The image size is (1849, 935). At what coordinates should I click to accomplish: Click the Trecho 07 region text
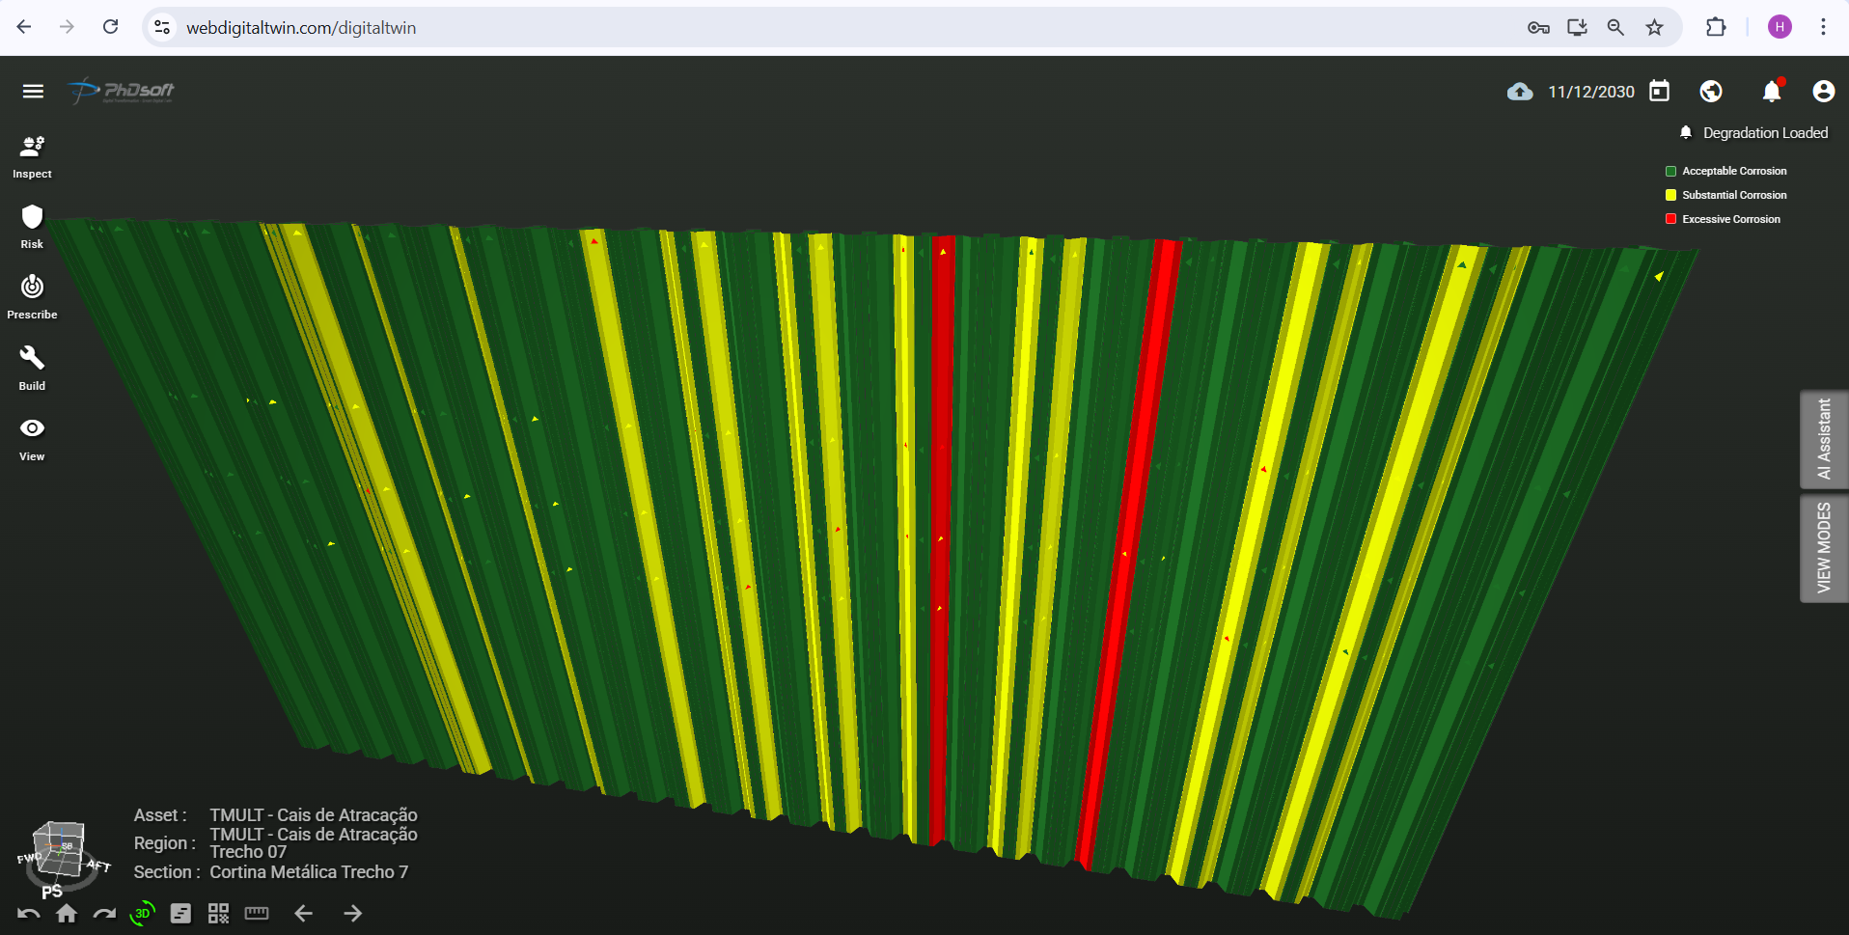coord(248,852)
